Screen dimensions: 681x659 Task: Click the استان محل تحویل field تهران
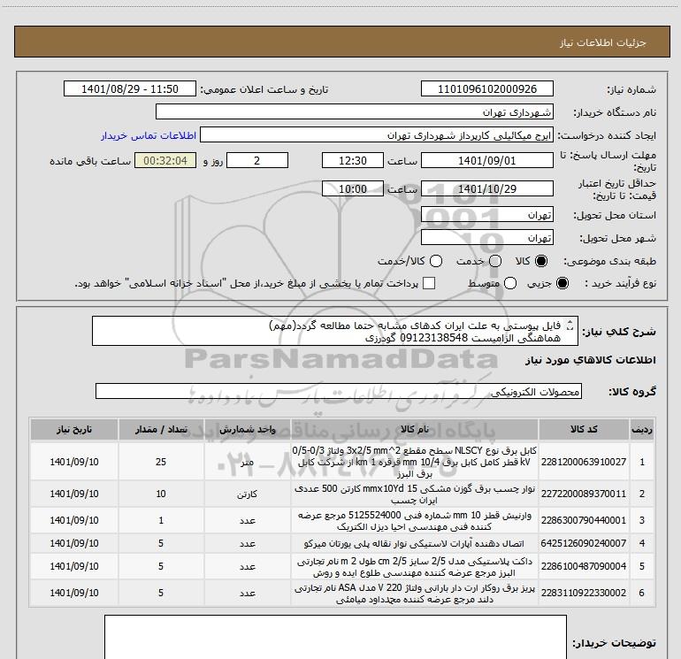(486, 215)
